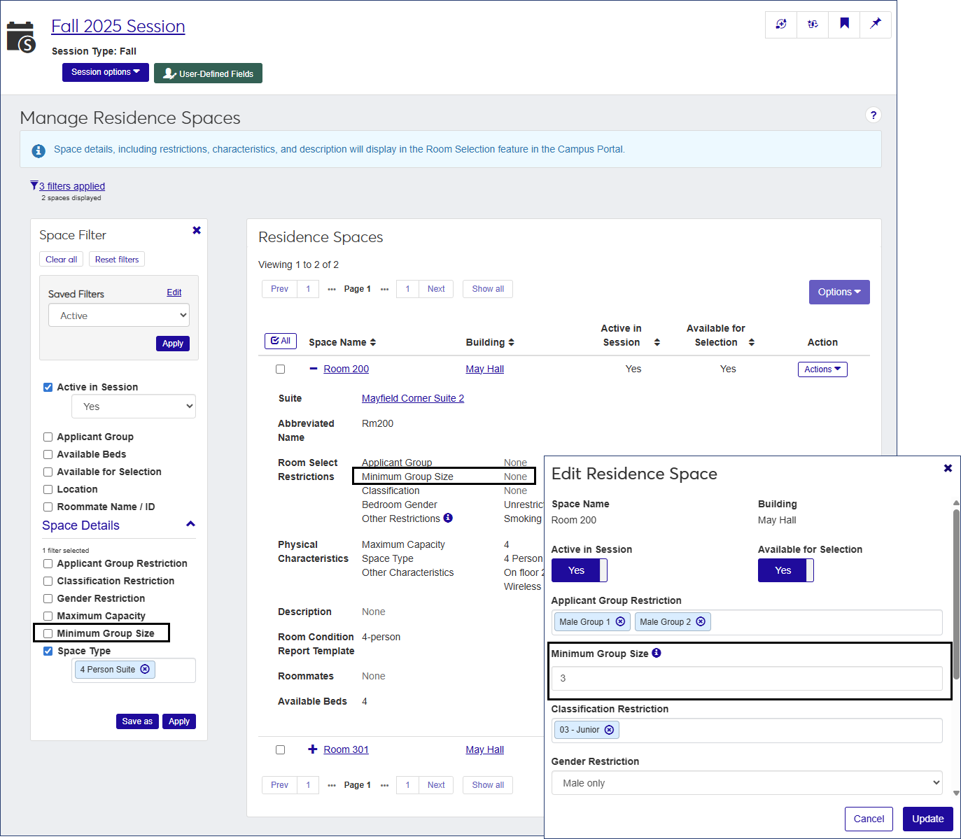Remove the Male Group 1 restriction chip
The image size is (961, 839).
(620, 621)
